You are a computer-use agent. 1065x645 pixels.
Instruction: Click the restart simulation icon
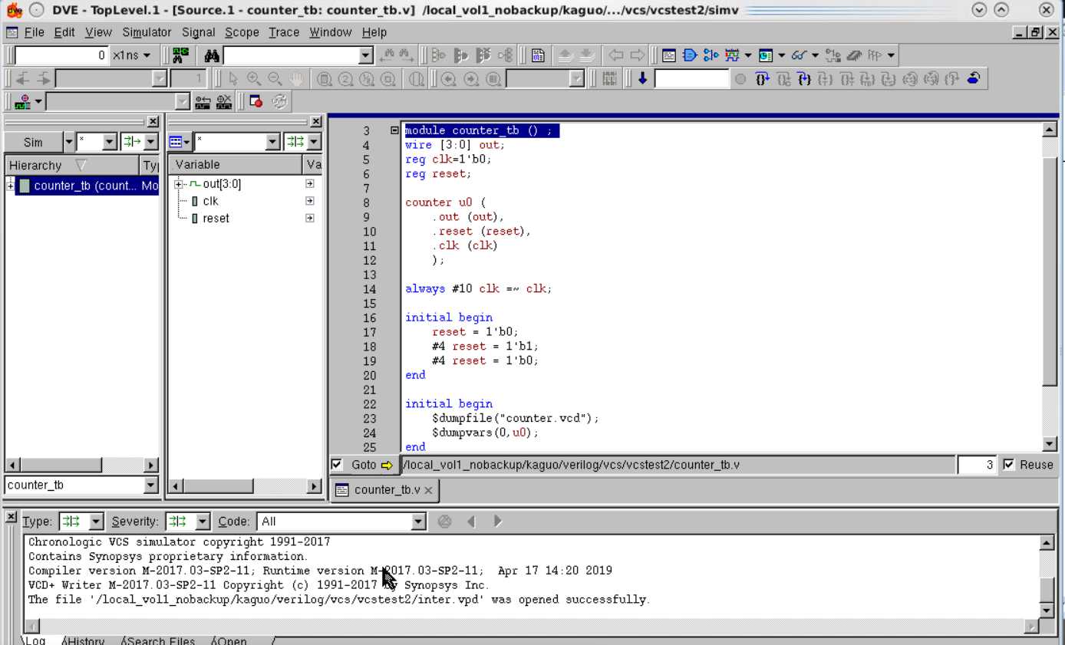click(x=974, y=78)
